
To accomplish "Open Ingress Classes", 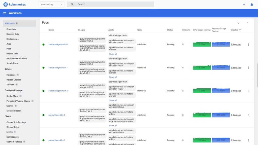I will 14,80.
